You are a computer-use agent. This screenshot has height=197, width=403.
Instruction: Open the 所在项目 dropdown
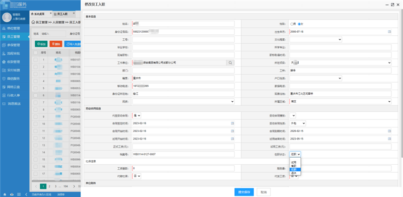[x=341, y=62]
